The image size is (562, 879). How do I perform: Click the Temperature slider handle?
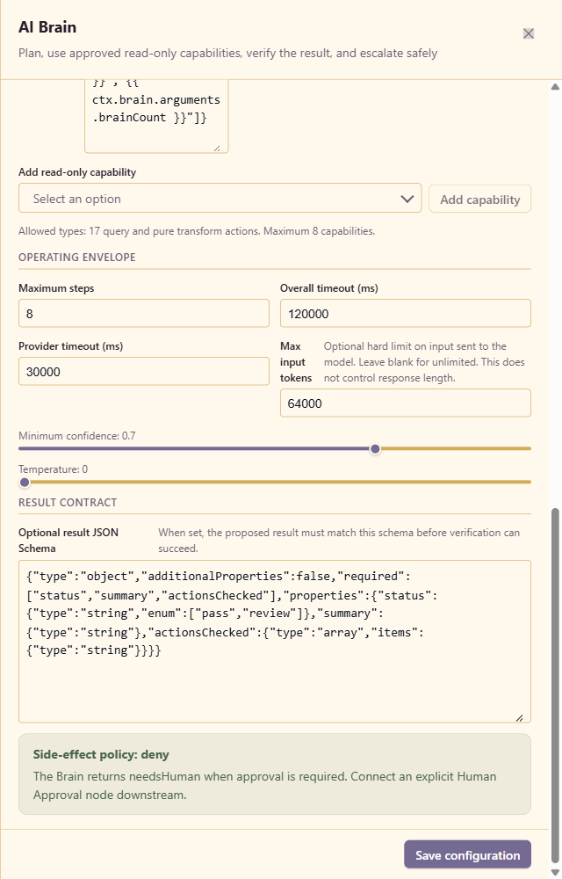(25, 482)
